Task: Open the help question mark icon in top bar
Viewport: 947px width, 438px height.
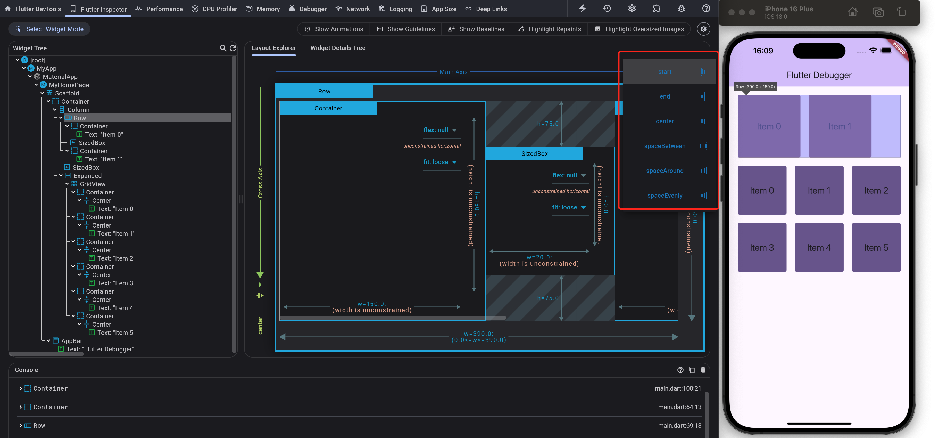Action: click(x=706, y=9)
